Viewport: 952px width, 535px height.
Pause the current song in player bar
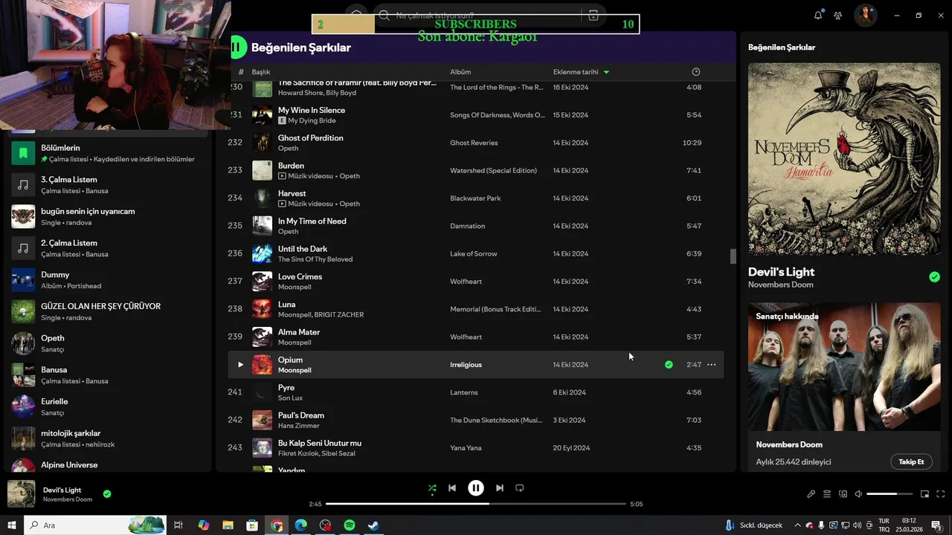pos(476,488)
